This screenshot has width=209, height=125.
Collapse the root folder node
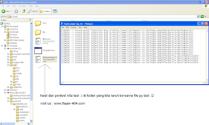tap(8, 65)
